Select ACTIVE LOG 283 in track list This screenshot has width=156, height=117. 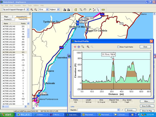click(x=14, y=60)
